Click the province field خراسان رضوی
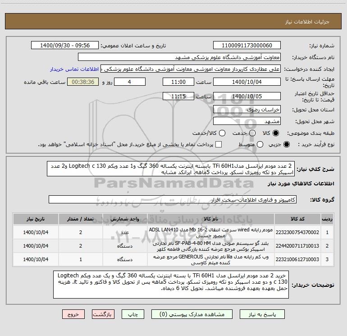 [247, 110]
